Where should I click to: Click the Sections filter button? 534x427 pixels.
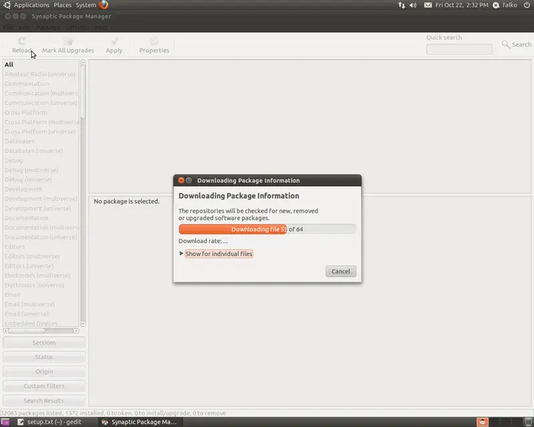(x=44, y=342)
